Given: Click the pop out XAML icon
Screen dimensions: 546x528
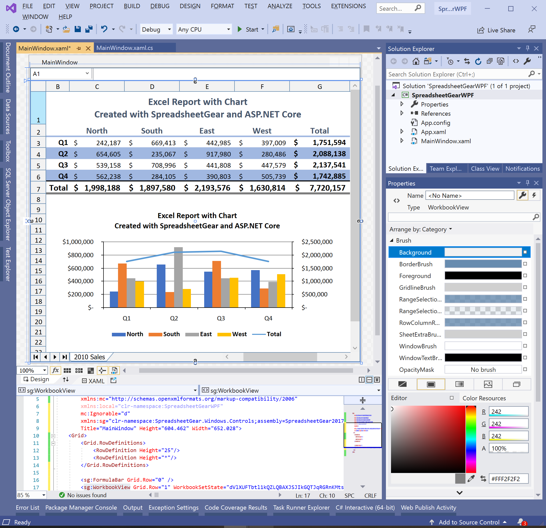Looking at the screenshot, I should 113,380.
